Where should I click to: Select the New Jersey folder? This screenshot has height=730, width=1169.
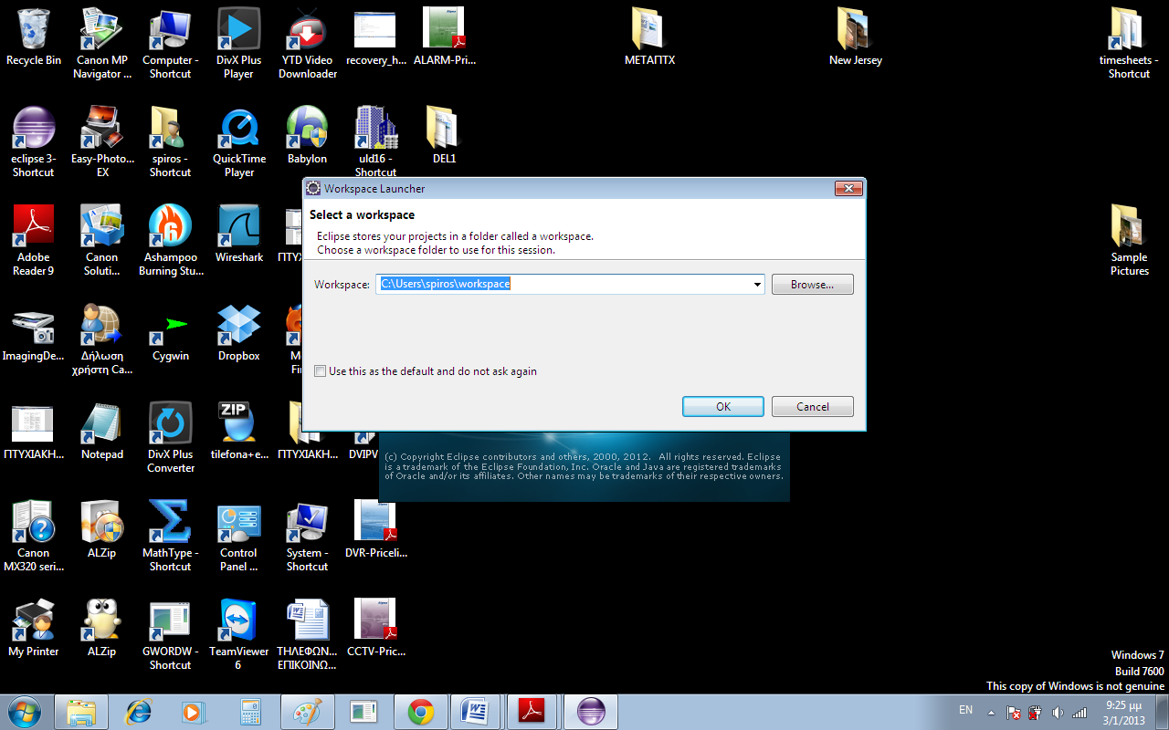855,37
